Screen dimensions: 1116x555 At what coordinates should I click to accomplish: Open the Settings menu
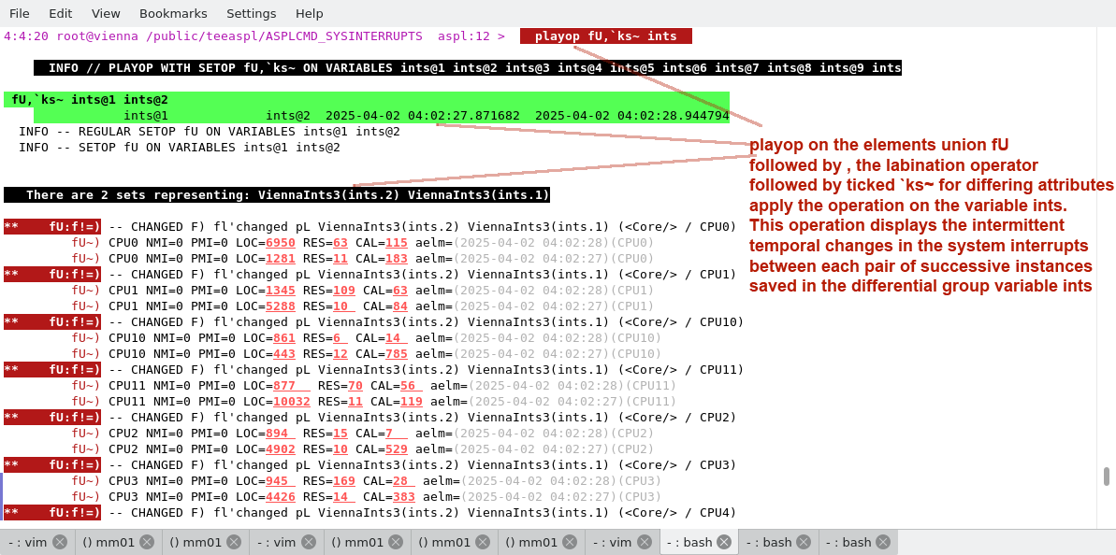tap(251, 13)
